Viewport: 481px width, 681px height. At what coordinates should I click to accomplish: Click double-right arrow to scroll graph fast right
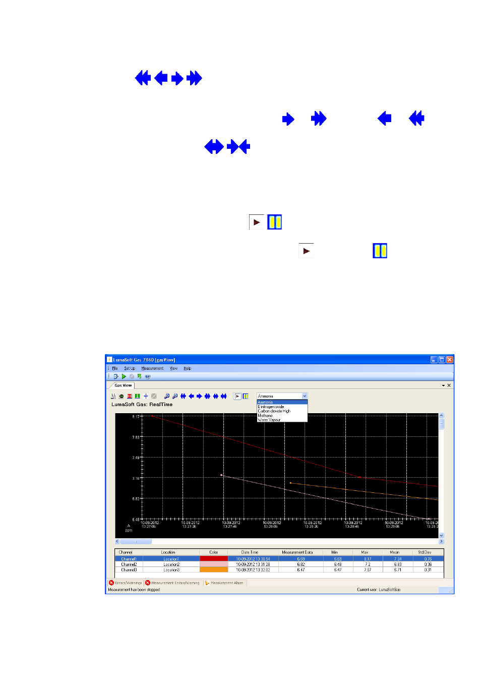point(207,396)
